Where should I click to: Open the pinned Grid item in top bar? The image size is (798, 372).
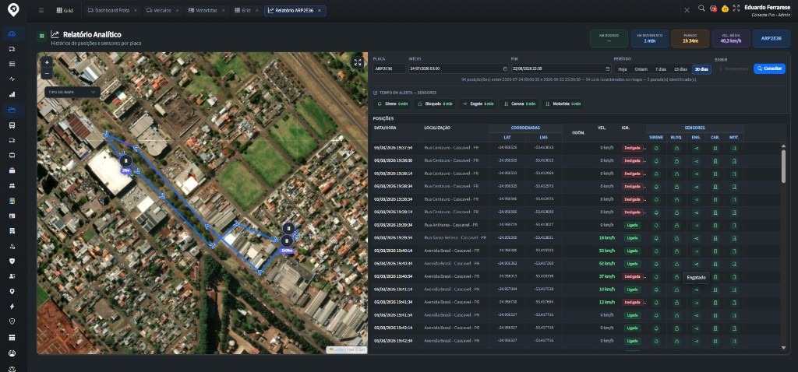coord(65,10)
